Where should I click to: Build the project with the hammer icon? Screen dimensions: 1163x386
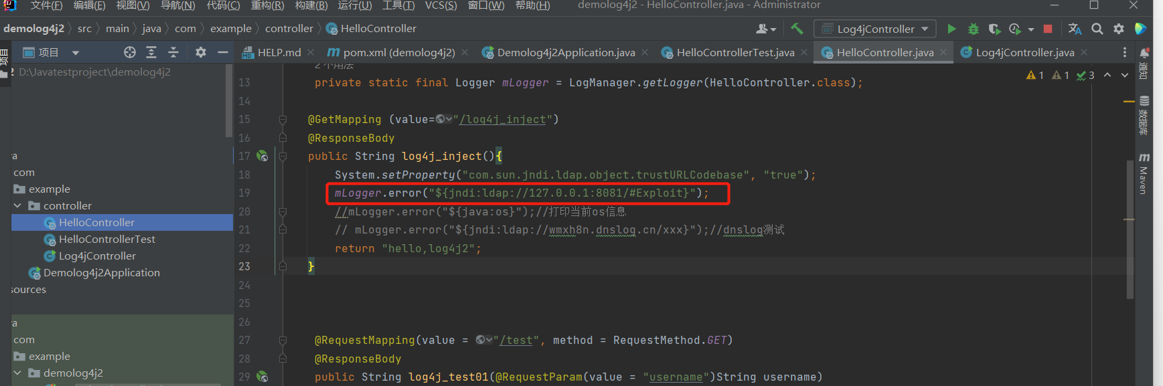tap(797, 29)
